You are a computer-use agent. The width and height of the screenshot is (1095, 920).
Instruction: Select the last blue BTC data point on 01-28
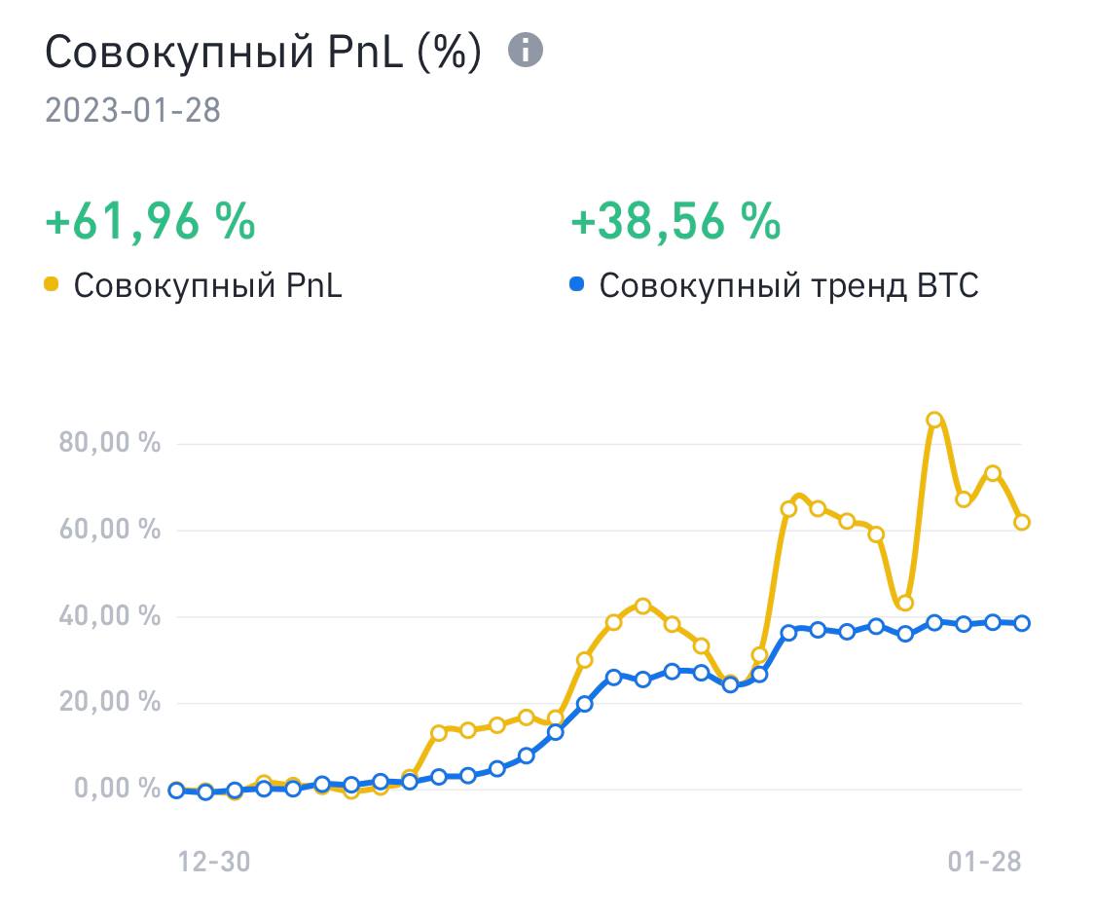click(x=1022, y=623)
